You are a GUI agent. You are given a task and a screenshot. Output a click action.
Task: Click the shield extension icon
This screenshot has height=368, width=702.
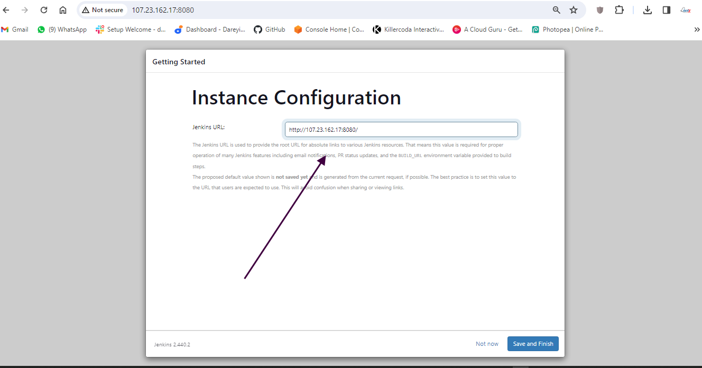tap(600, 10)
